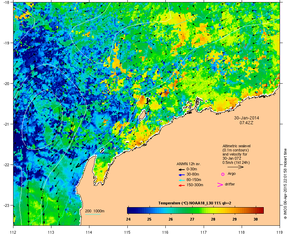Image resolution: width=290 pixels, height=234 pixels.
Task: Click the '30-Jan-2014' date label
Action: (246, 118)
